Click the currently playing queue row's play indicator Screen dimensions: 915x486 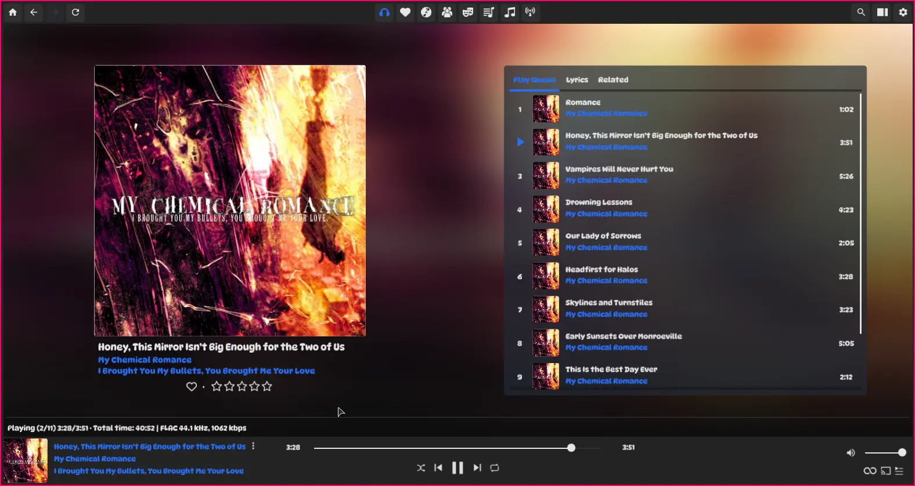pos(520,142)
